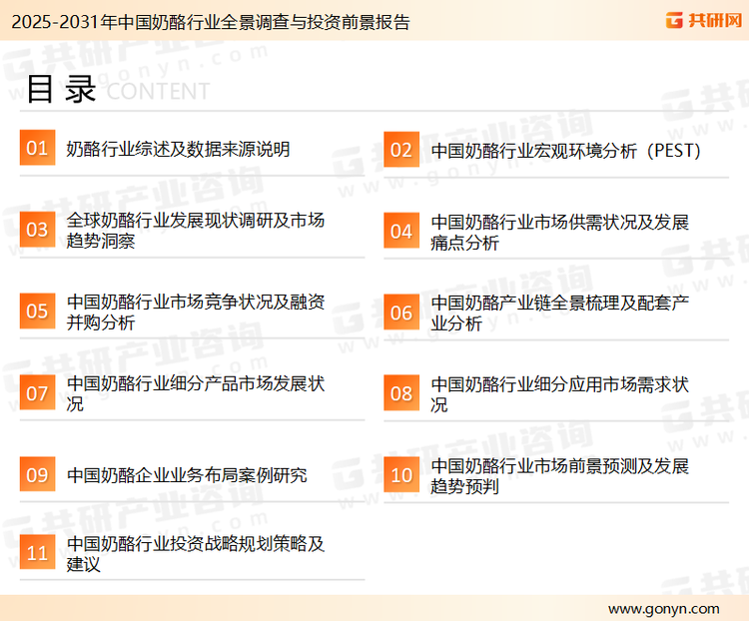Click the 11 chapter number badge
This screenshot has width=749, height=621.
click(37, 554)
